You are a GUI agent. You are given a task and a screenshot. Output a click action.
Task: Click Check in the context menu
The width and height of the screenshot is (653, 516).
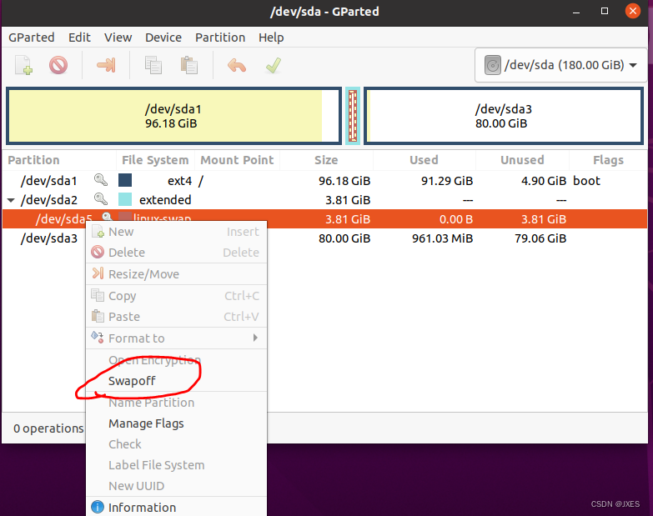pyautogui.click(x=176, y=444)
